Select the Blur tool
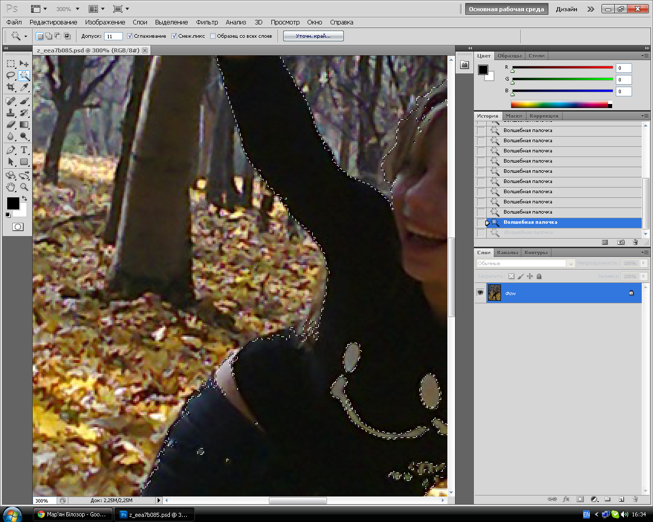 (x=11, y=136)
